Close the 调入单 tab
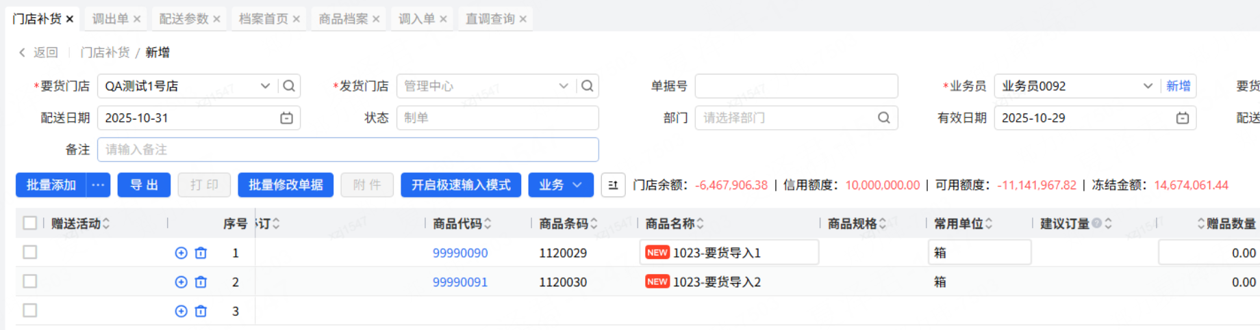The width and height of the screenshot is (1260, 330). tap(443, 19)
